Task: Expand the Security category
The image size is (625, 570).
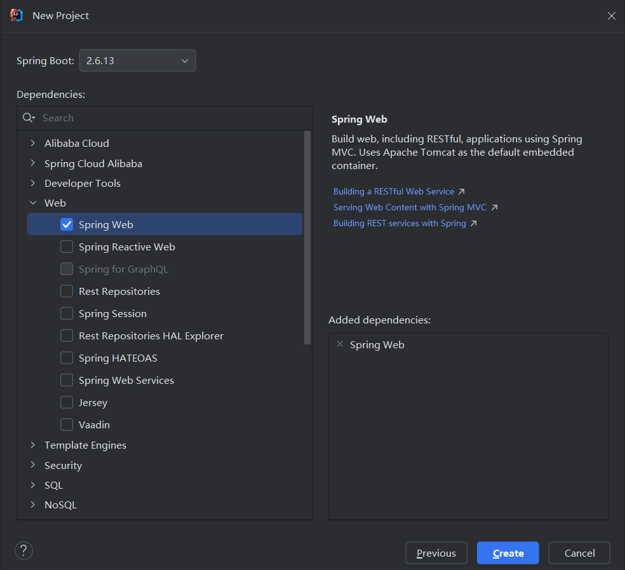Action: [33, 465]
